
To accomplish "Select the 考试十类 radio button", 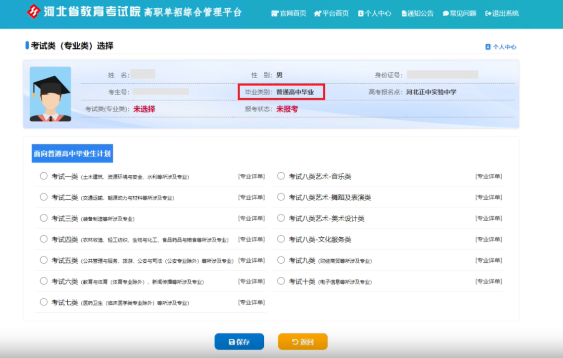I will (x=281, y=281).
